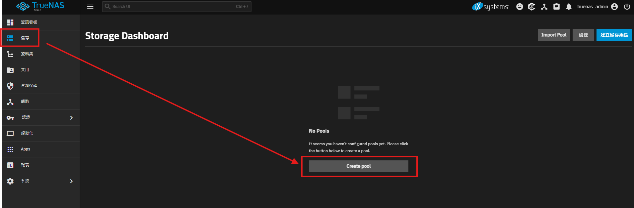Open the directory services monitor icon
The image size is (634, 208).
pyautogui.click(x=544, y=7)
